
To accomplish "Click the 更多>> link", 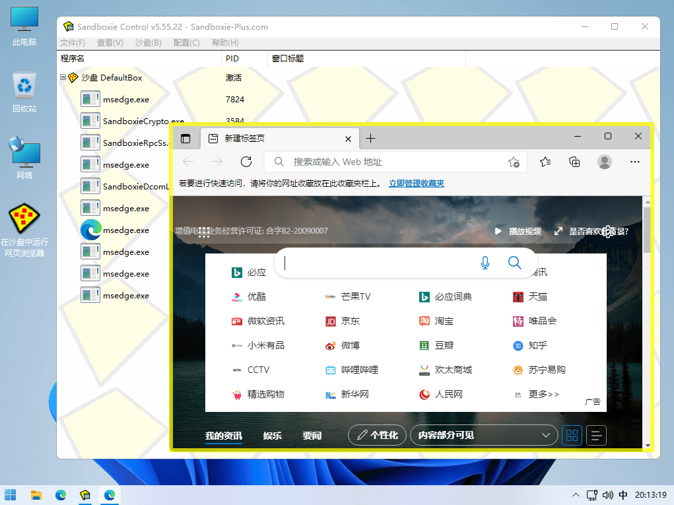I will coord(543,395).
